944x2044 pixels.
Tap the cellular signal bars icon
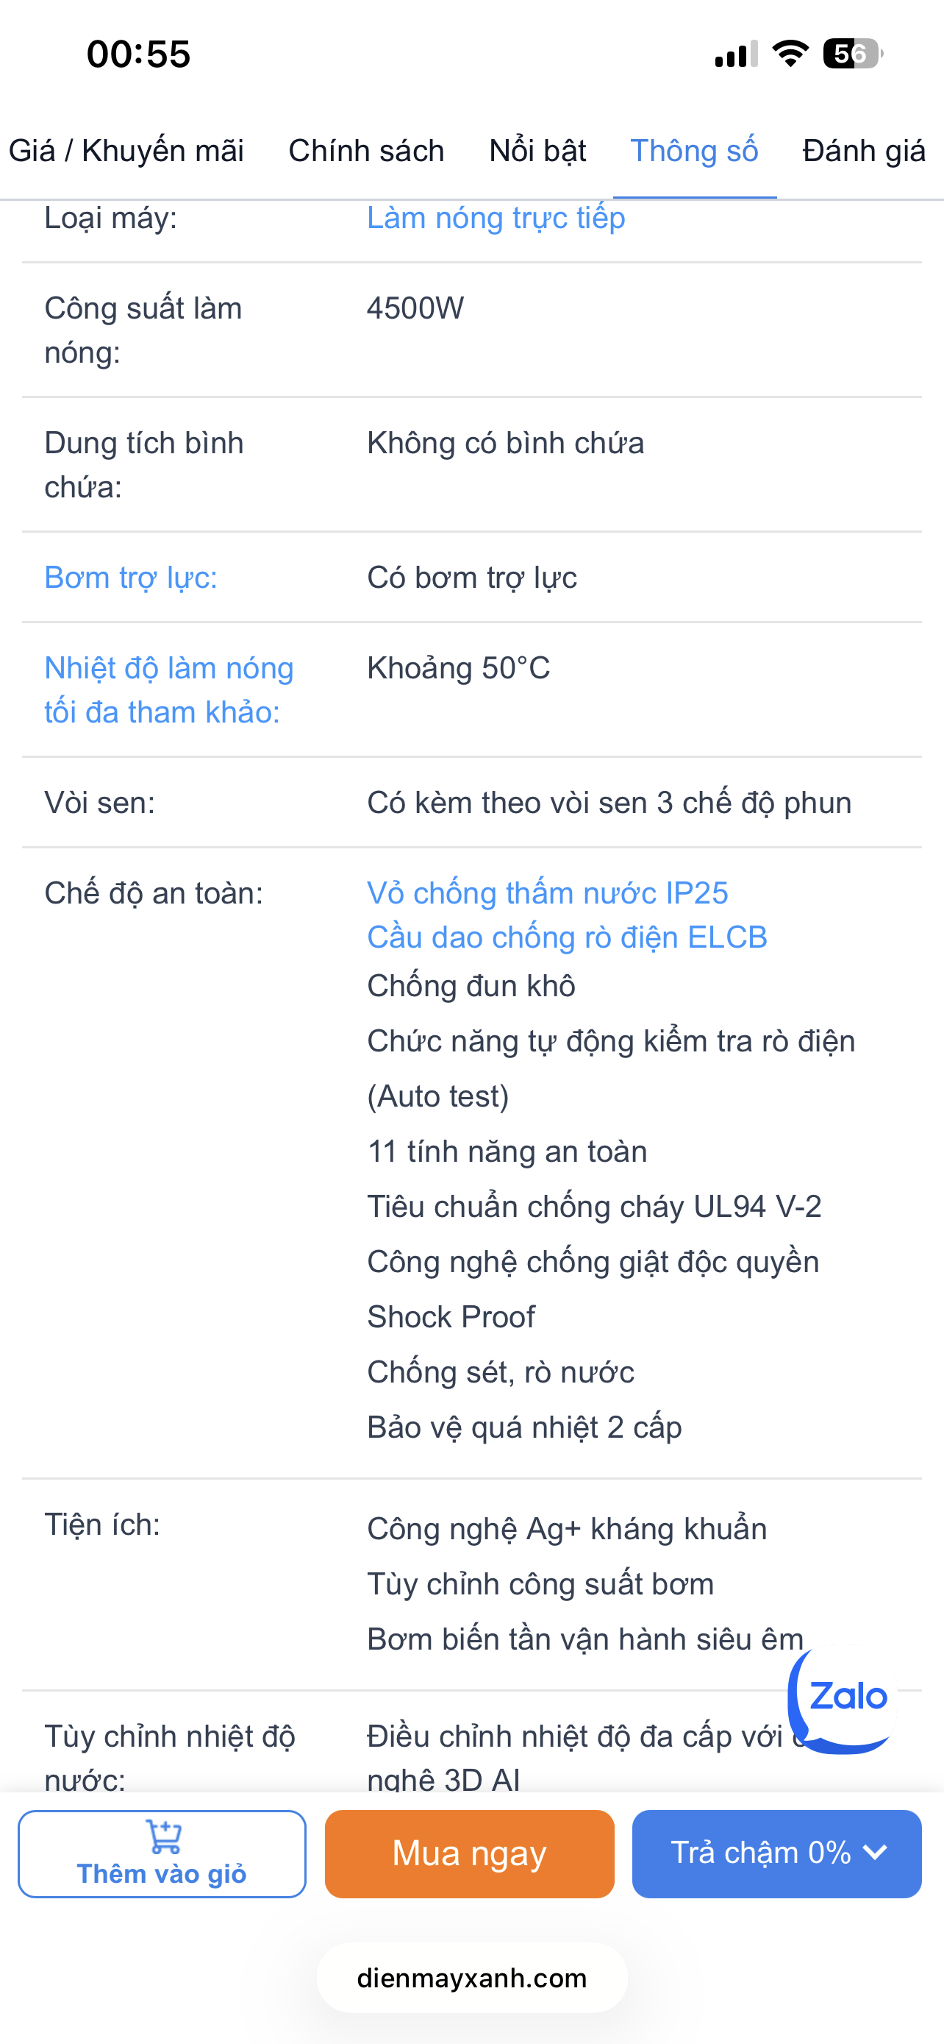click(x=735, y=54)
